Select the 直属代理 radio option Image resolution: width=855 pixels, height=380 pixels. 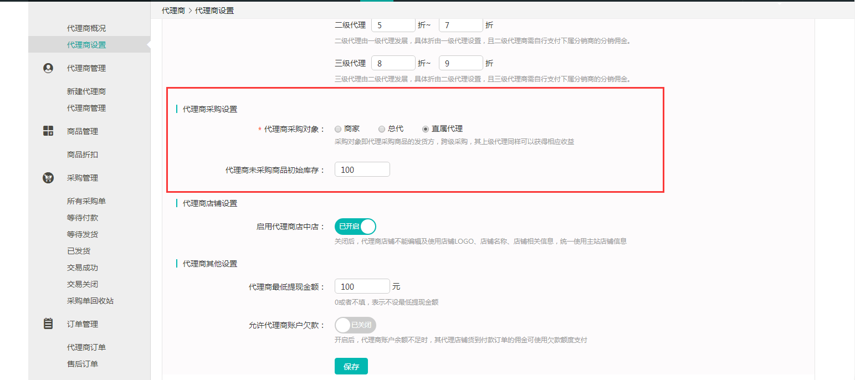426,129
